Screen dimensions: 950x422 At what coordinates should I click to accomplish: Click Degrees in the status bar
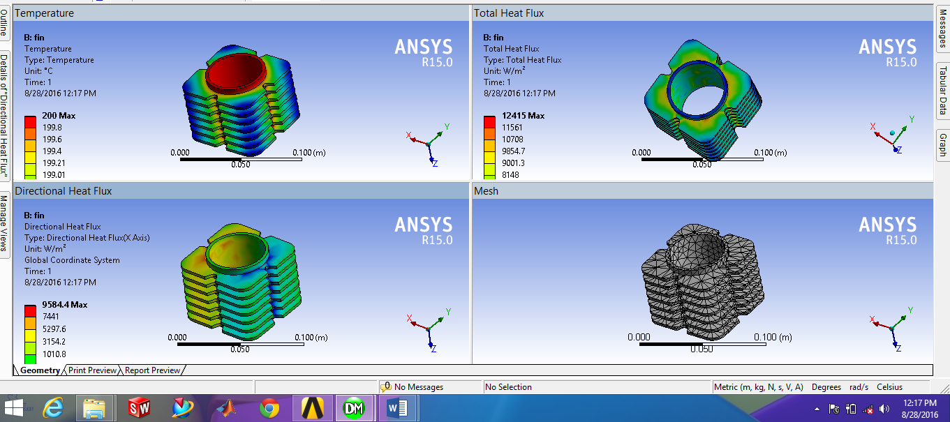point(826,386)
